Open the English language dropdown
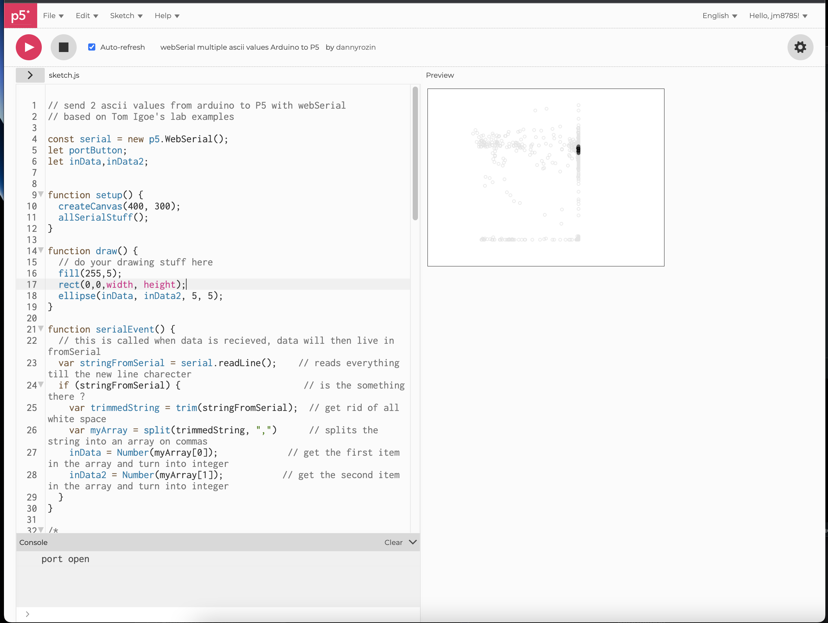 719,16
